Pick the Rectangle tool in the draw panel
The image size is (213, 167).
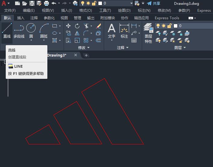tap(55, 26)
